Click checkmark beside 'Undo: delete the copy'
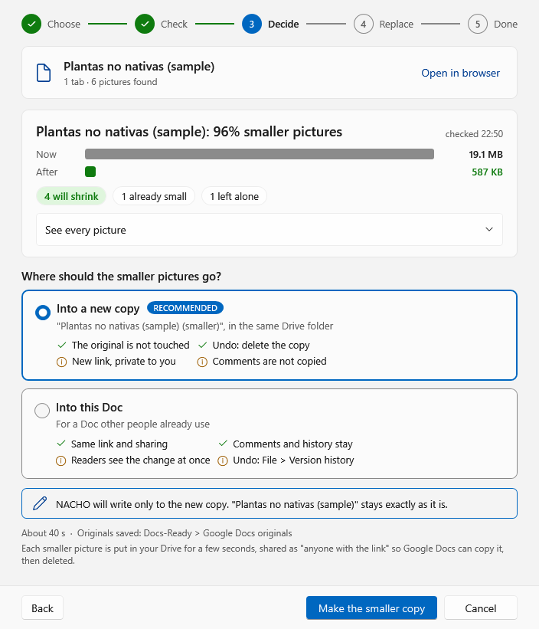Viewport: 539px width, 629px height. point(202,345)
